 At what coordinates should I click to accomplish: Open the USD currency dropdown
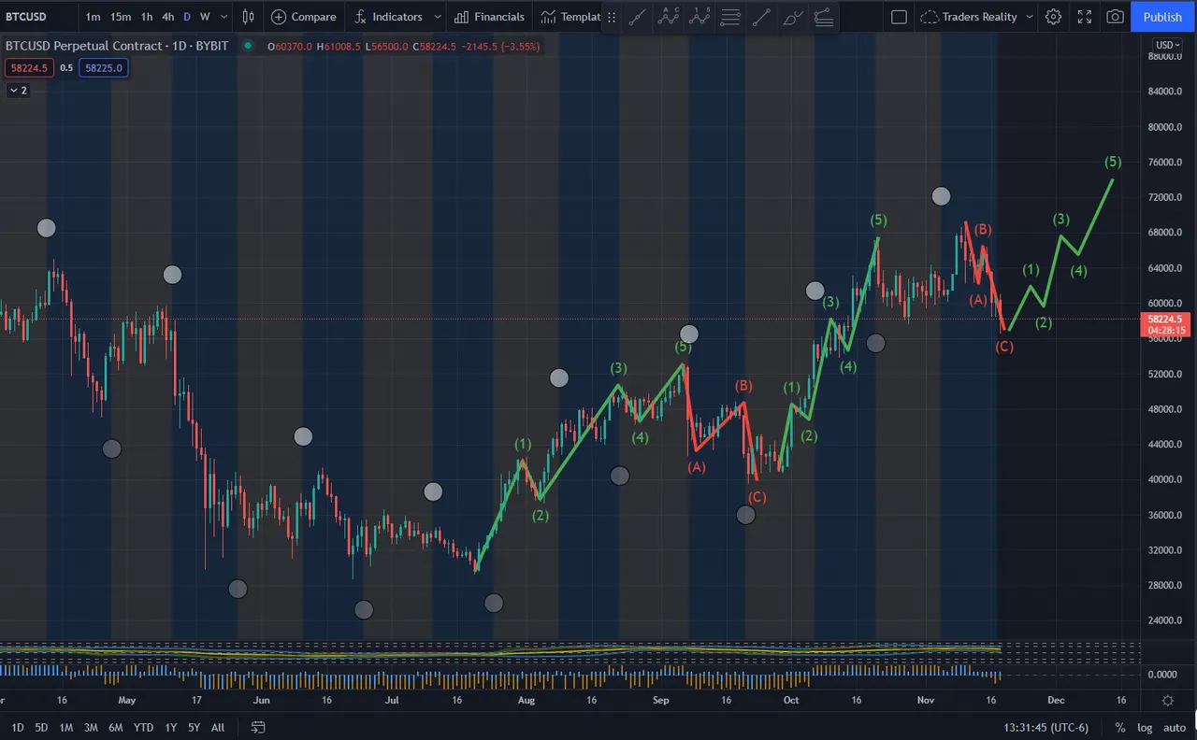[1168, 45]
